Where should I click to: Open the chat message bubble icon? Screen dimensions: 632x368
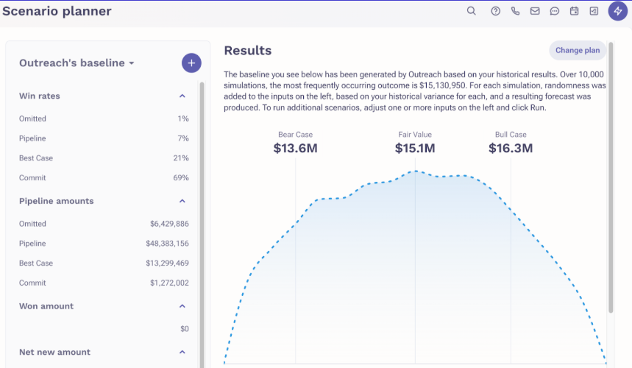(x=555, y=11)
